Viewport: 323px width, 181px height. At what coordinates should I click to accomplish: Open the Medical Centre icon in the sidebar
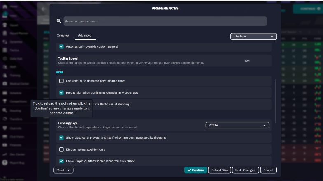[5, 84]
